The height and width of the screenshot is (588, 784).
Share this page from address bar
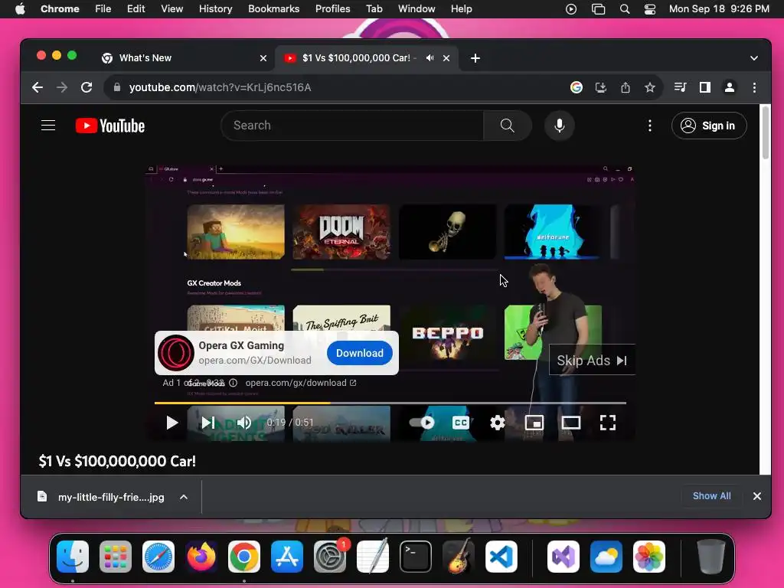[x=626, y=87]
